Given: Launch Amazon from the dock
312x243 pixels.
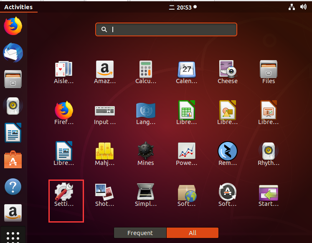Looking at the screenshot, I should click(13, 213).
